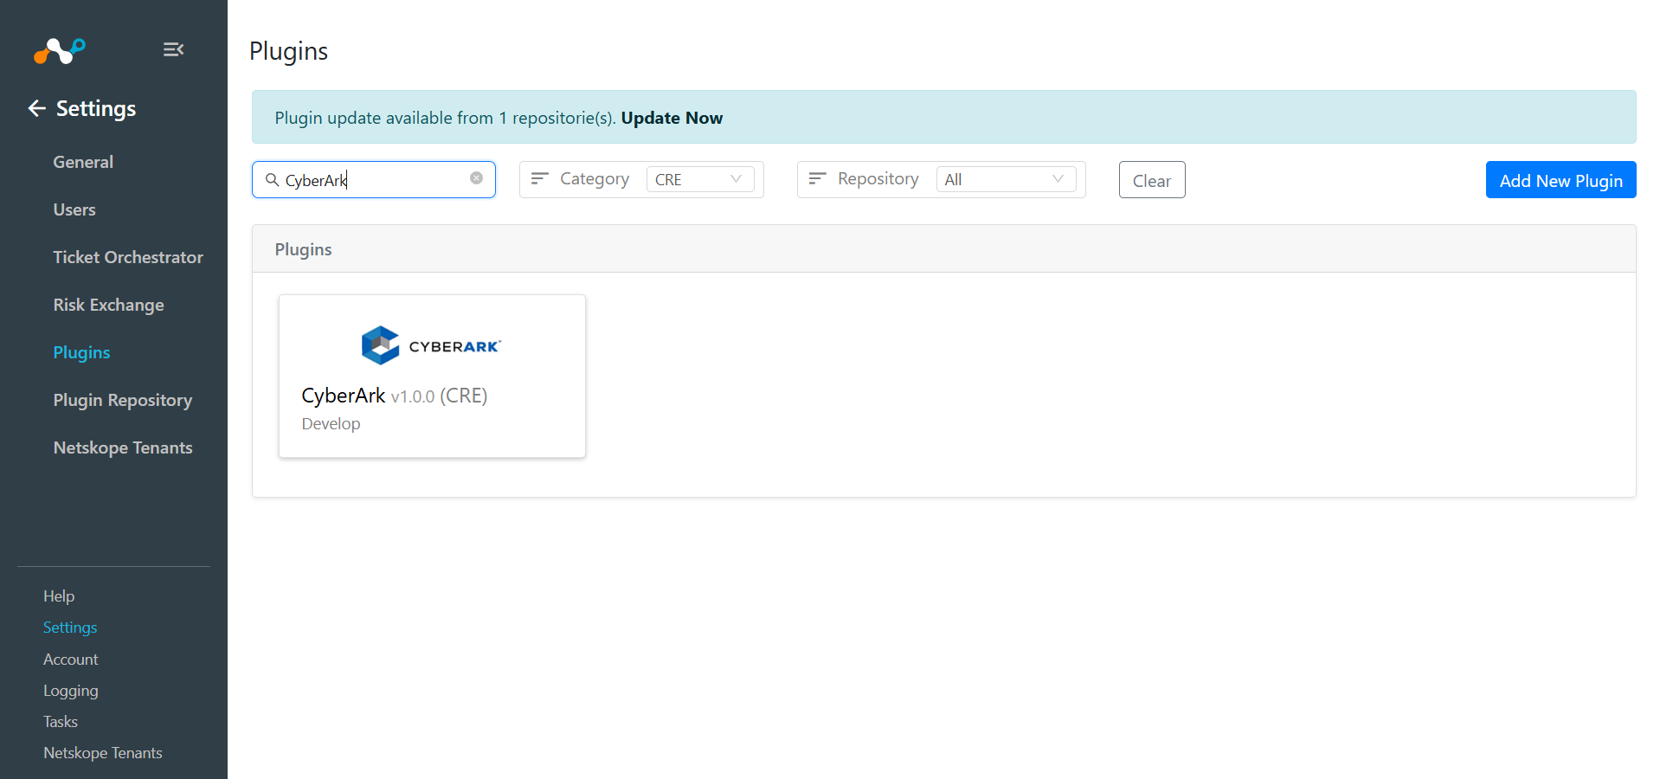
Task: Open Netskope Tenants in bottom sidebar
Action: (103, 753)
